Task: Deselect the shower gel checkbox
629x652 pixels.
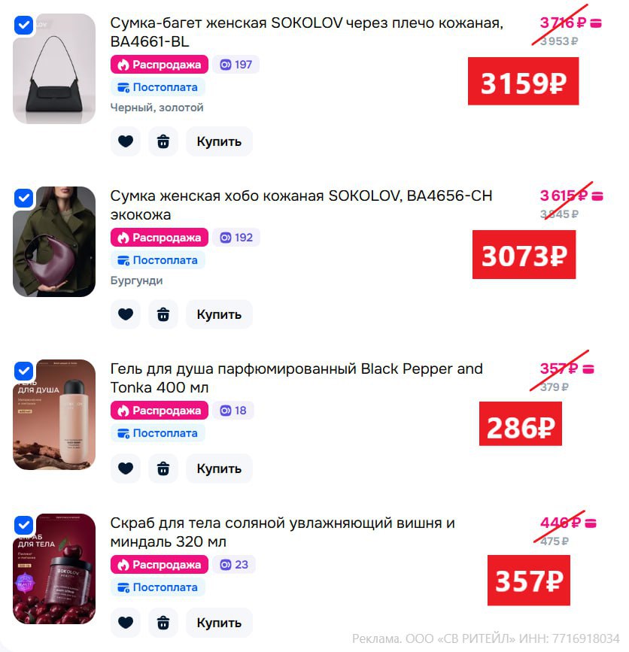Action: pyautogui.click(x=24, y=371)
